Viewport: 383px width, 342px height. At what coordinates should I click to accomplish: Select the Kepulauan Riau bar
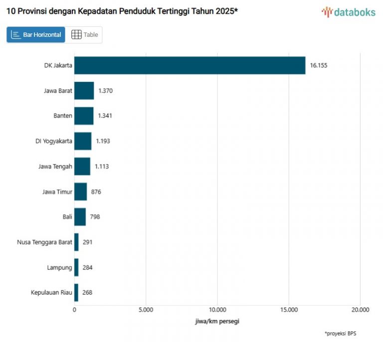[x=76, y=293]
